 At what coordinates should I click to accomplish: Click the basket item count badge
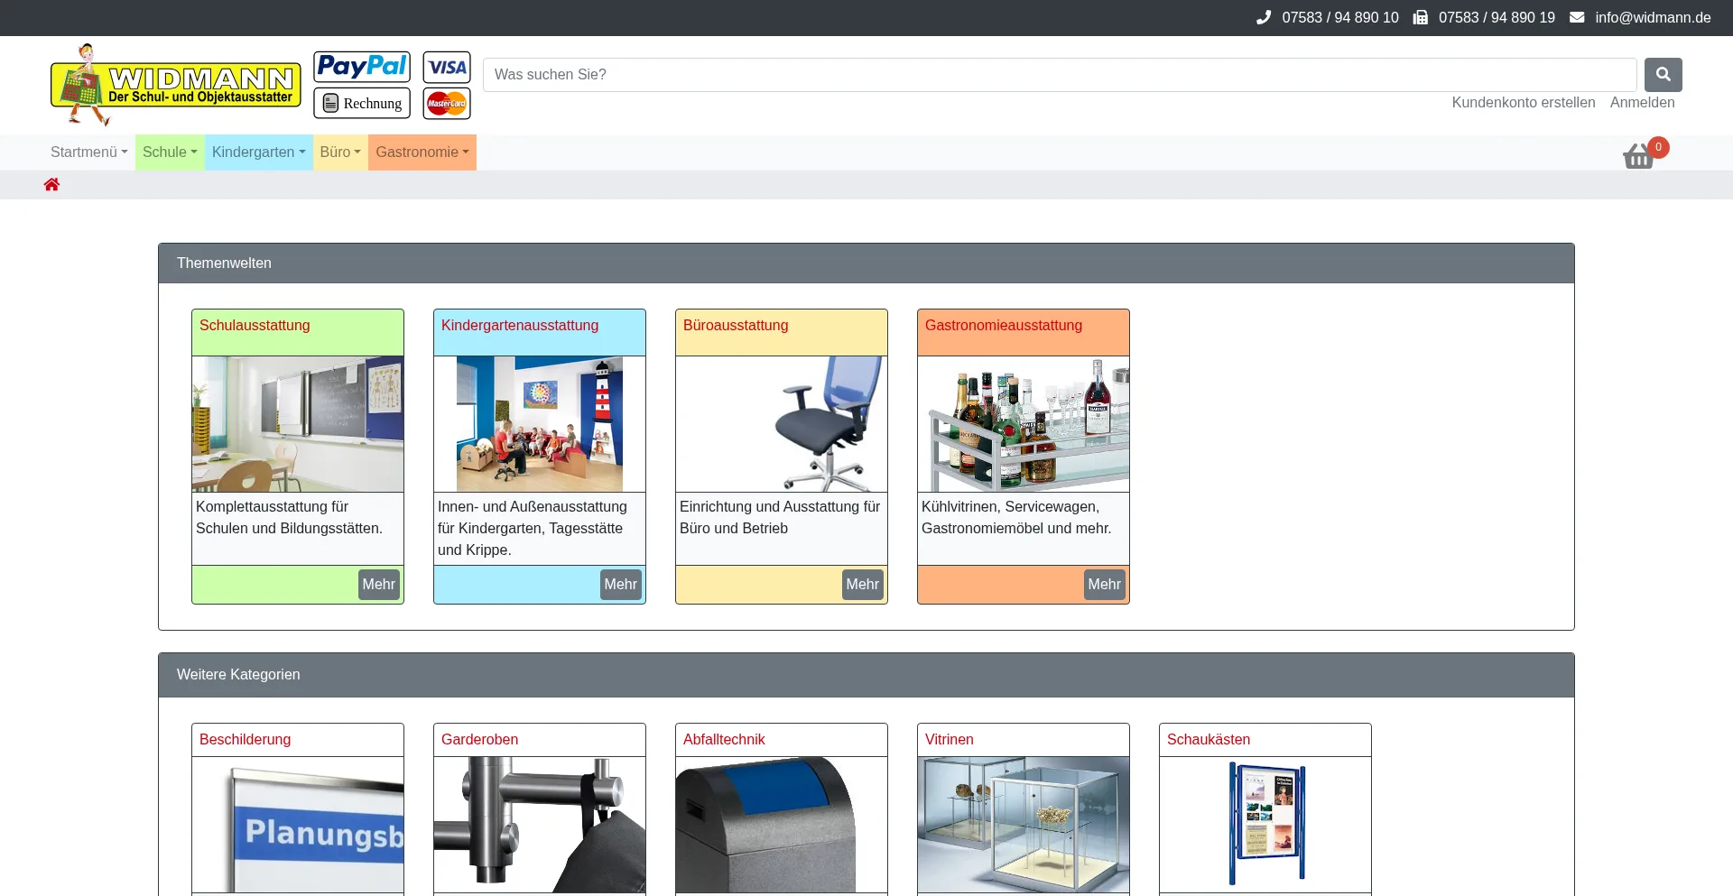pyautogui.click(x=1658, y=147)
